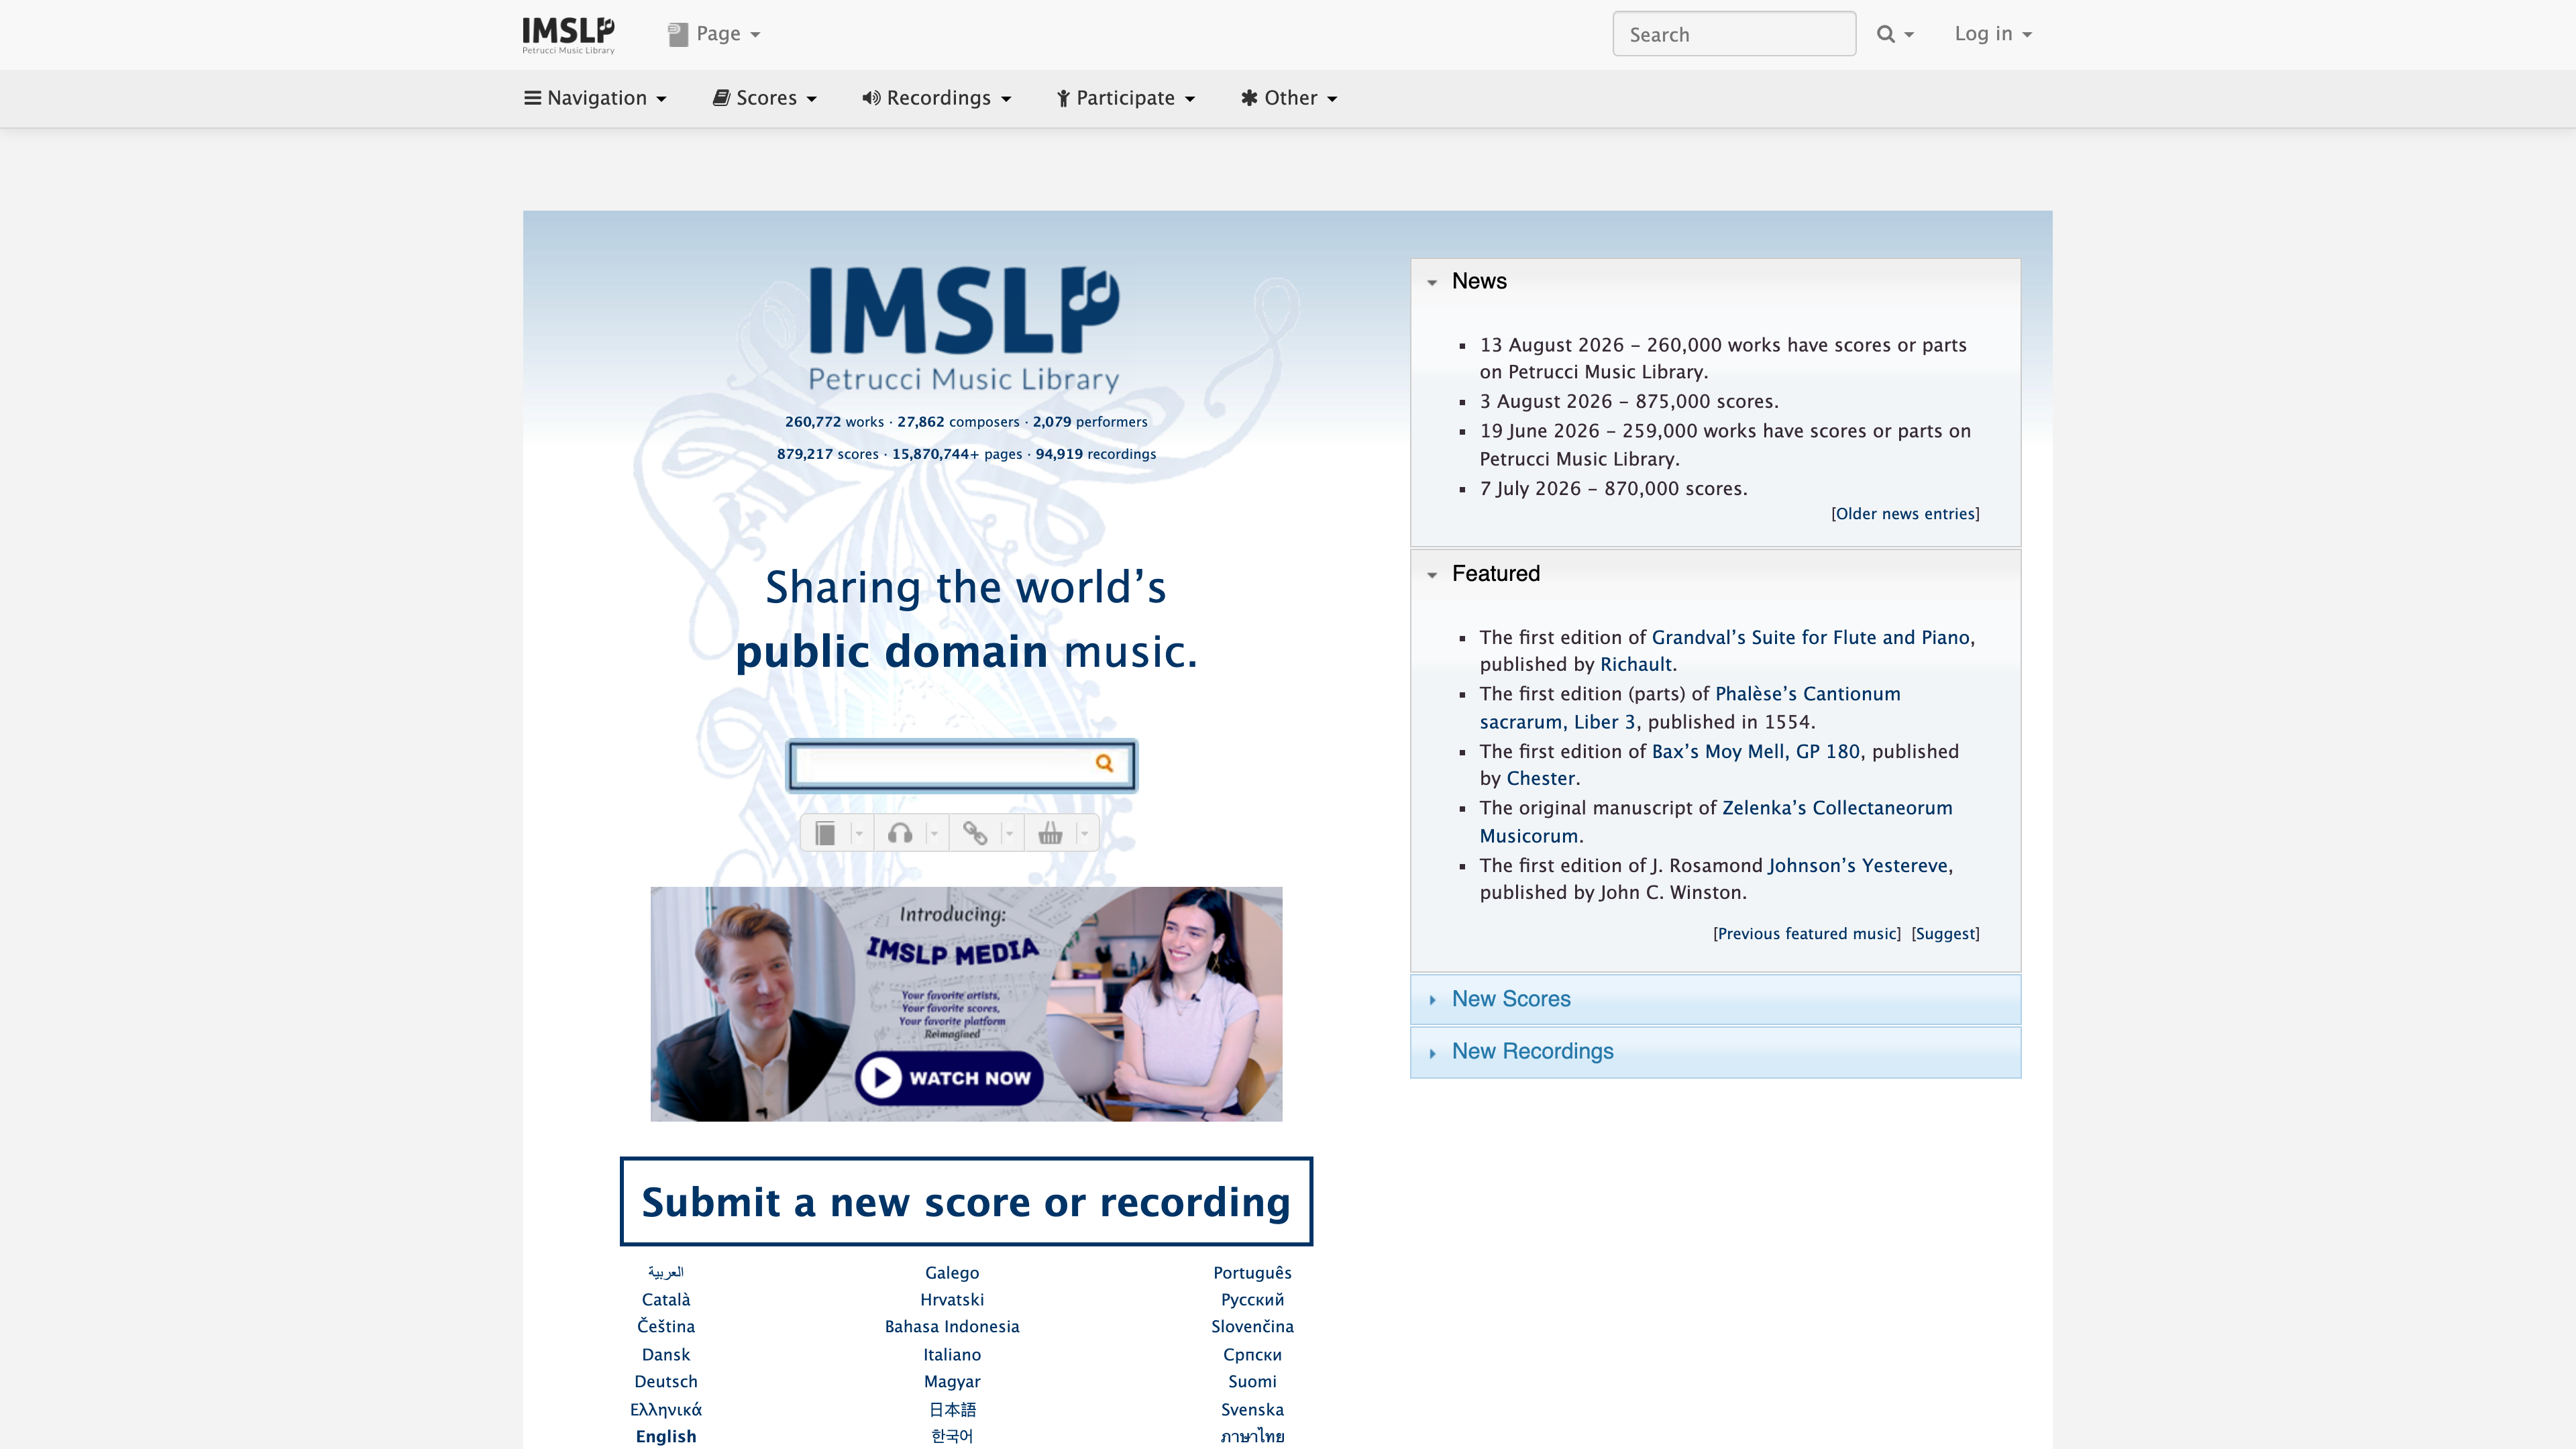Expand the arrow next to the book icon

tap(859, 834)
